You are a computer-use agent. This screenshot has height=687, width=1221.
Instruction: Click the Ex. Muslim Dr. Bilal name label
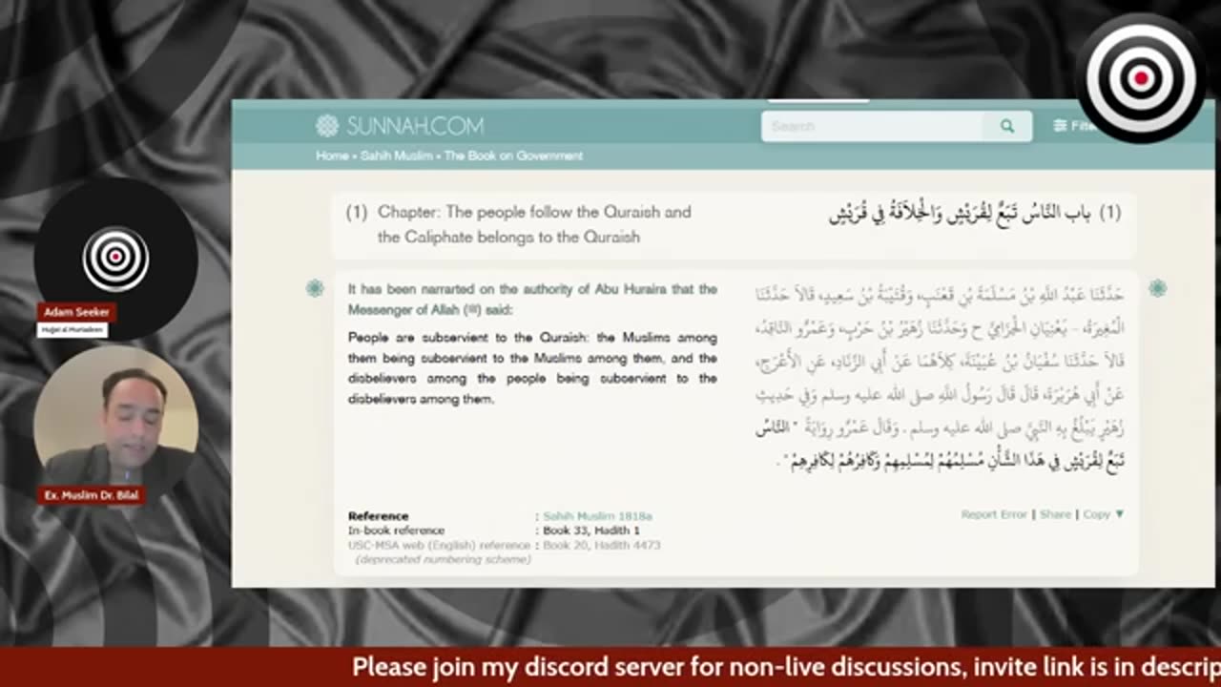click(x=92, y=495)
